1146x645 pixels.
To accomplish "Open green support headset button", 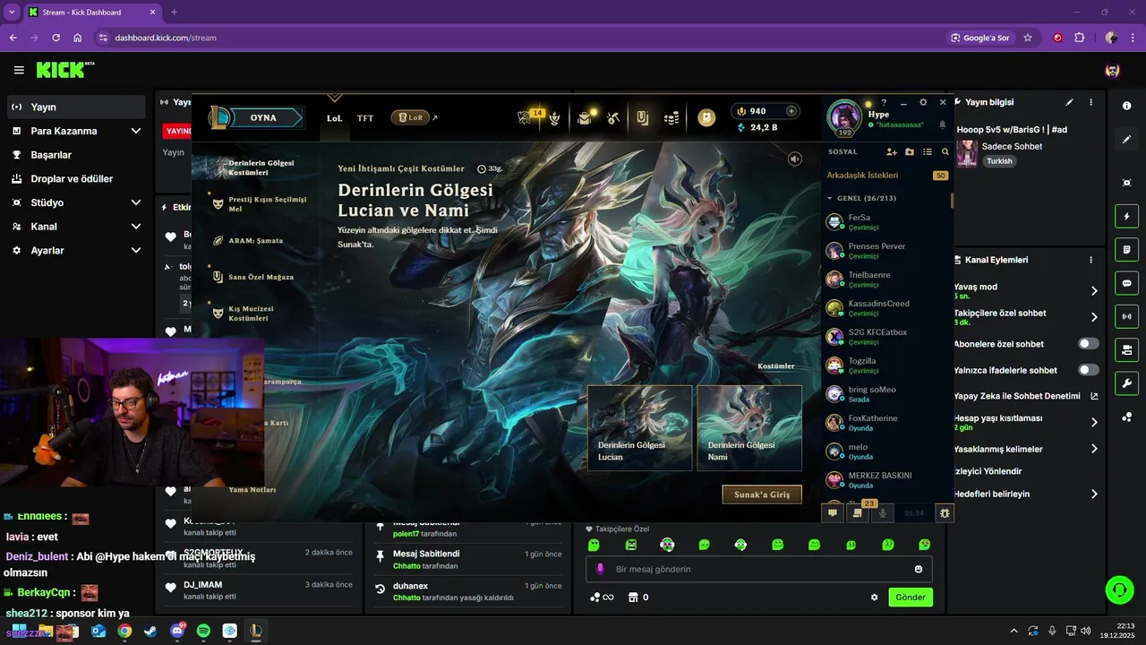I will [x=1119, y=589].
